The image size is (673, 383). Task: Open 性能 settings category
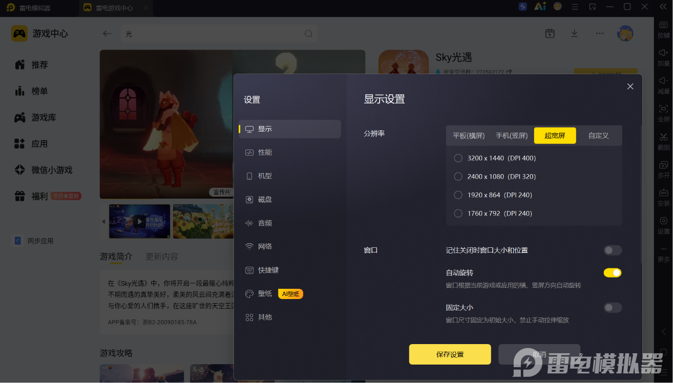coord(290,153)
